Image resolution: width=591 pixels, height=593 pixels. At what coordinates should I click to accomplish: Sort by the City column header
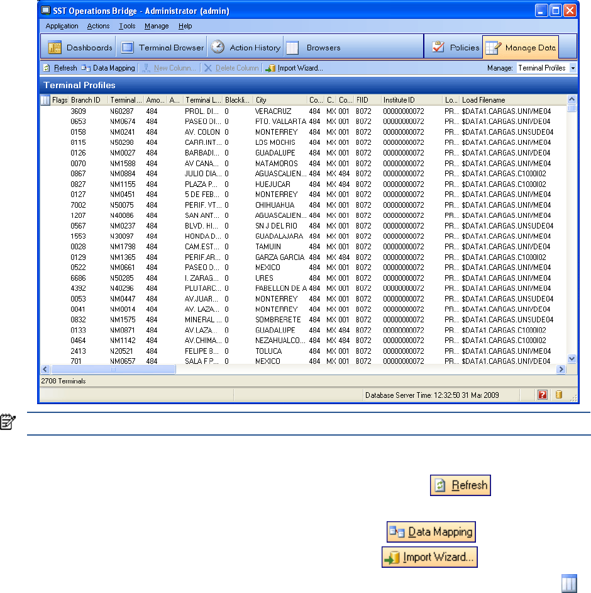pyautogui.click(x=279, y=100)
